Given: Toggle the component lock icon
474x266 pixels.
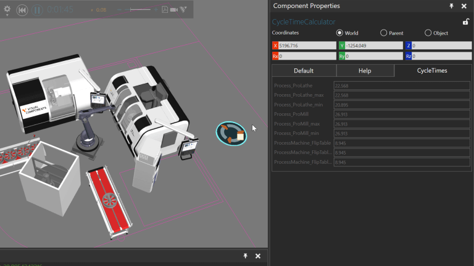Looking at the screenshot, I should coord(466,22).
